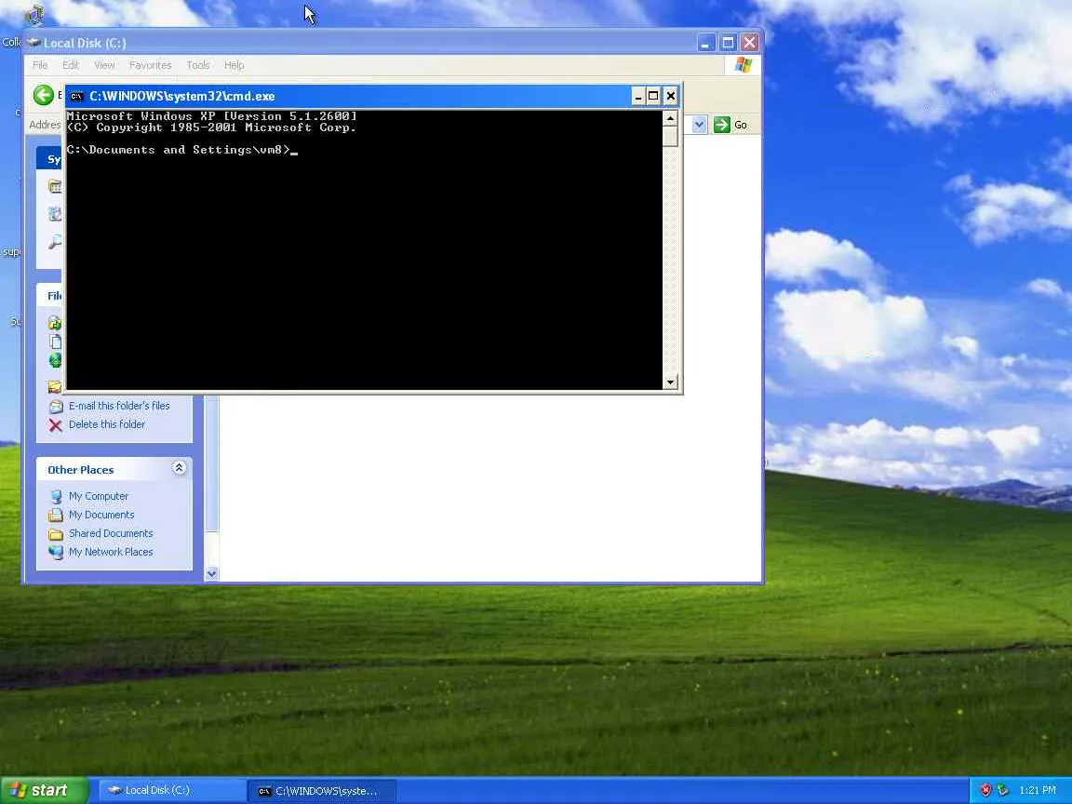Click the desktop icon at top-left corner
The image size is (1072, 804).
34,14
